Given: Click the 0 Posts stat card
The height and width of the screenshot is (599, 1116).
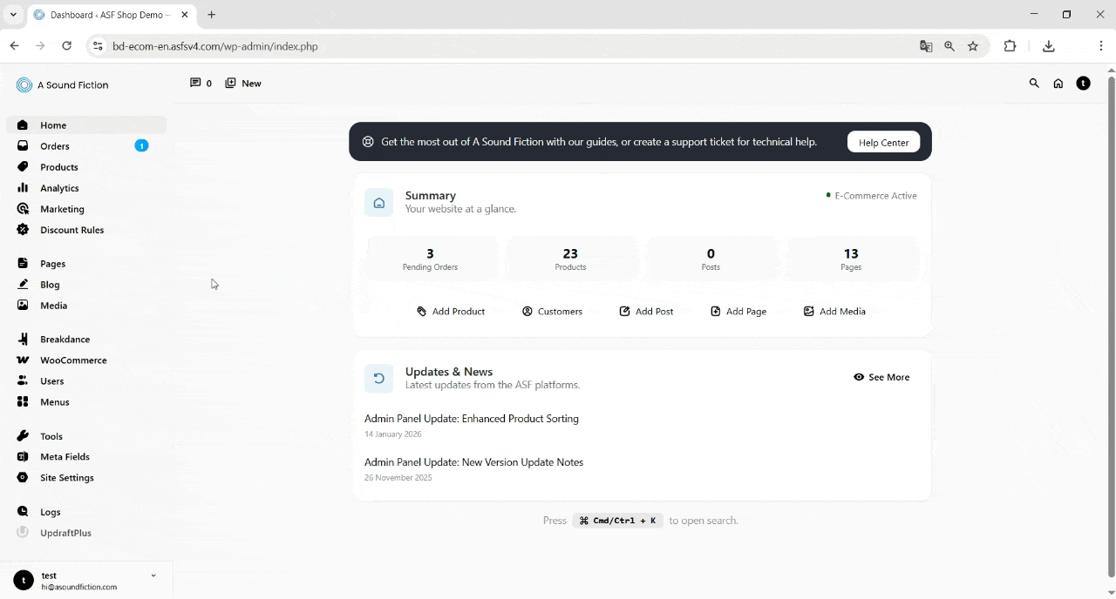Looking at the screenshot, I should (711, 259).
